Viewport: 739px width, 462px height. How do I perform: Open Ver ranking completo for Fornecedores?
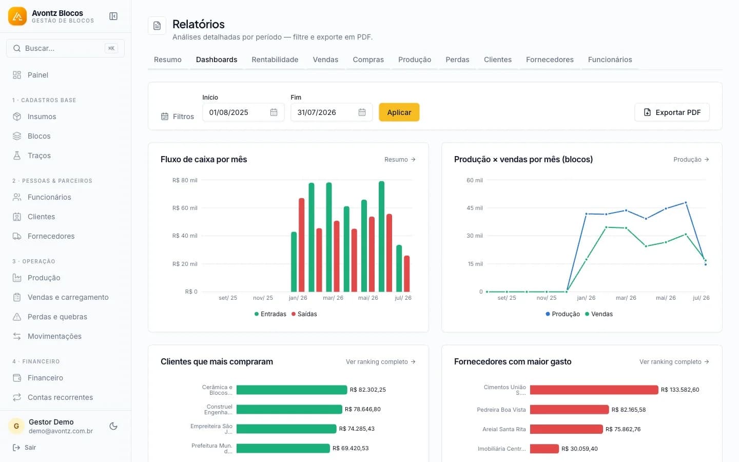(674, 362)
